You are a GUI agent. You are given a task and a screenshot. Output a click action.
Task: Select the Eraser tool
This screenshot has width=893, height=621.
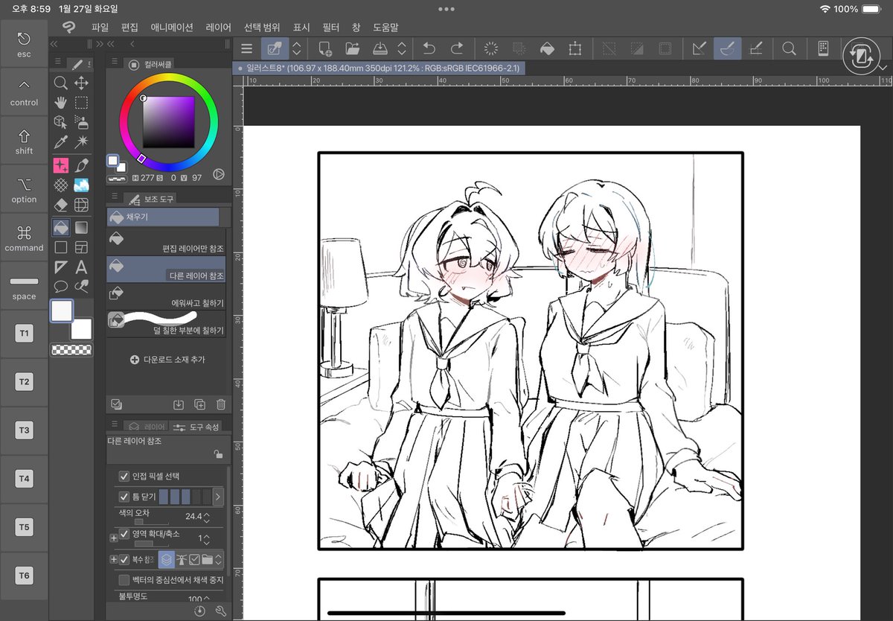61,206
